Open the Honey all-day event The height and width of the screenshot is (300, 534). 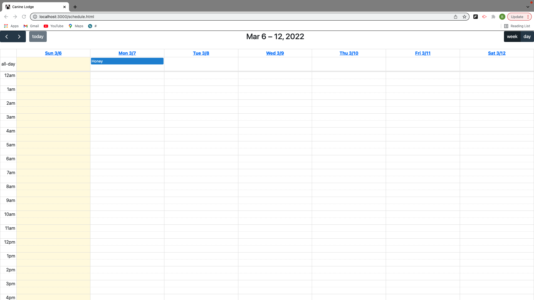tap(127, 61)
